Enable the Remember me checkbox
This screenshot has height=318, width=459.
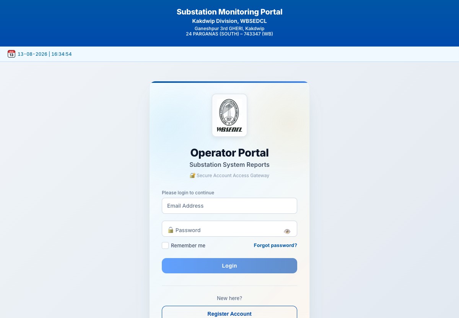tap(165, 245)
